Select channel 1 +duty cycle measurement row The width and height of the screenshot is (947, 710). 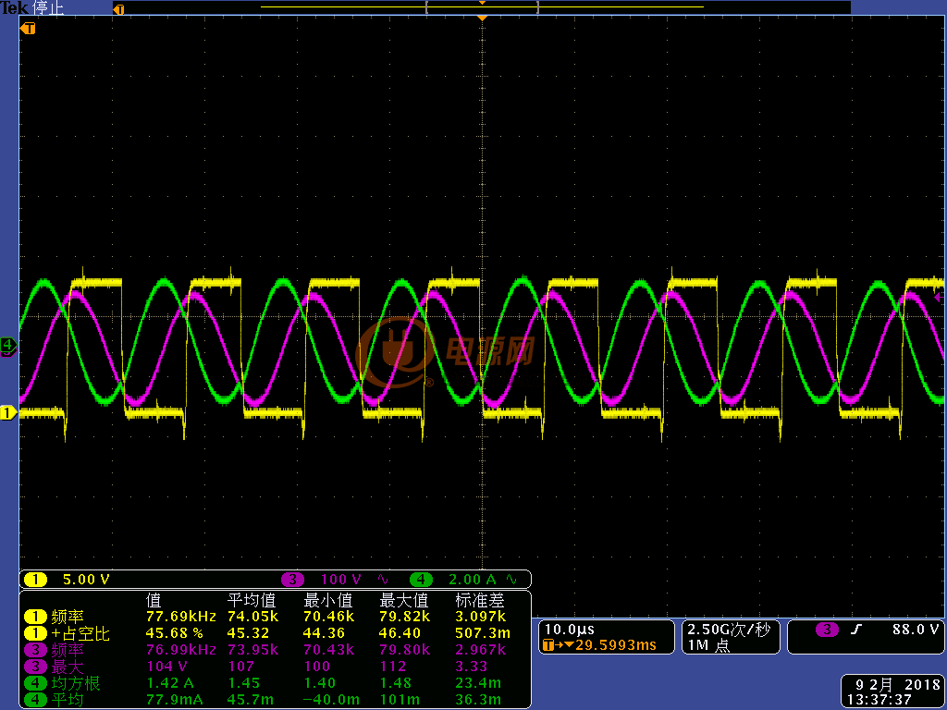(x=276, y=633)
